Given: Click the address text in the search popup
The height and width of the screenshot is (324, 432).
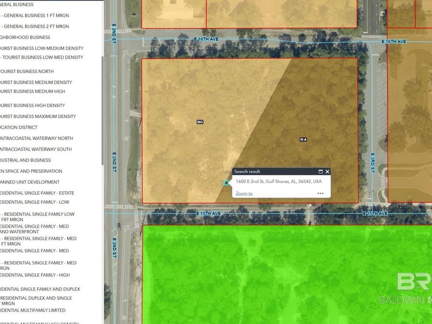Looking at the screenshot, I should pyautogui.click(x=278, y=182).
